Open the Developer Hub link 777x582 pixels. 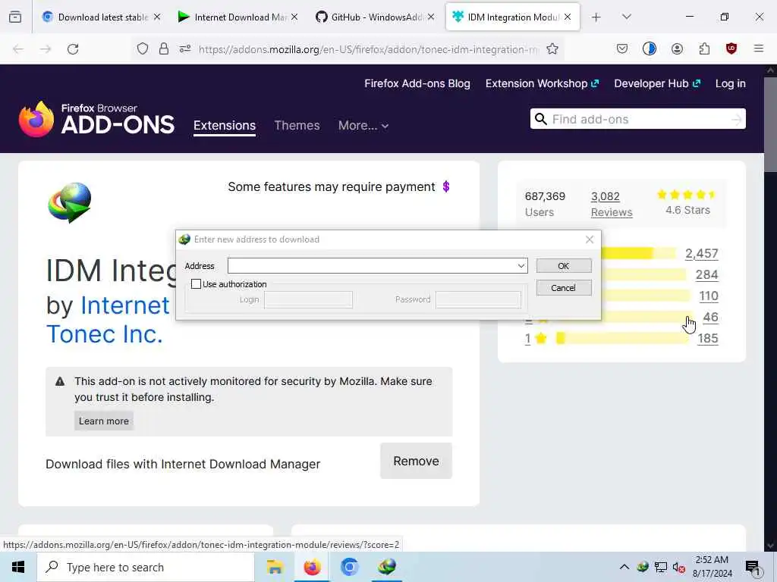[x=657, y=83]
